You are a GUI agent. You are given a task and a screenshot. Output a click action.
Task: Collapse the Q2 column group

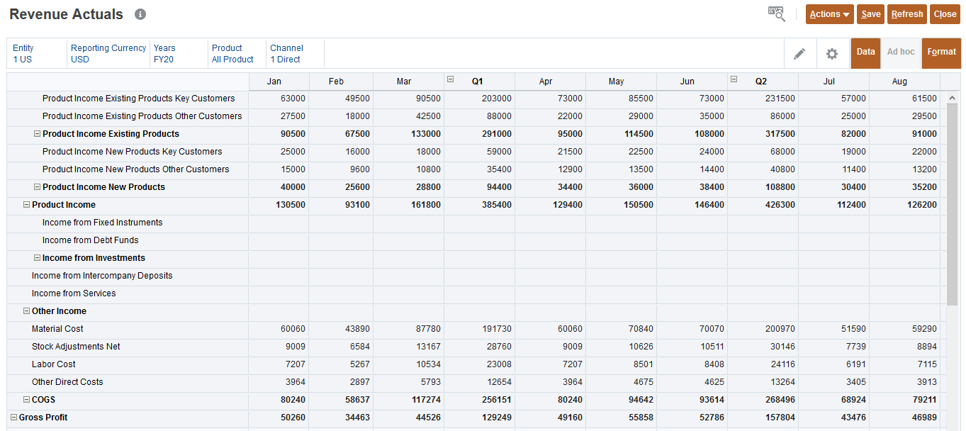734,80
